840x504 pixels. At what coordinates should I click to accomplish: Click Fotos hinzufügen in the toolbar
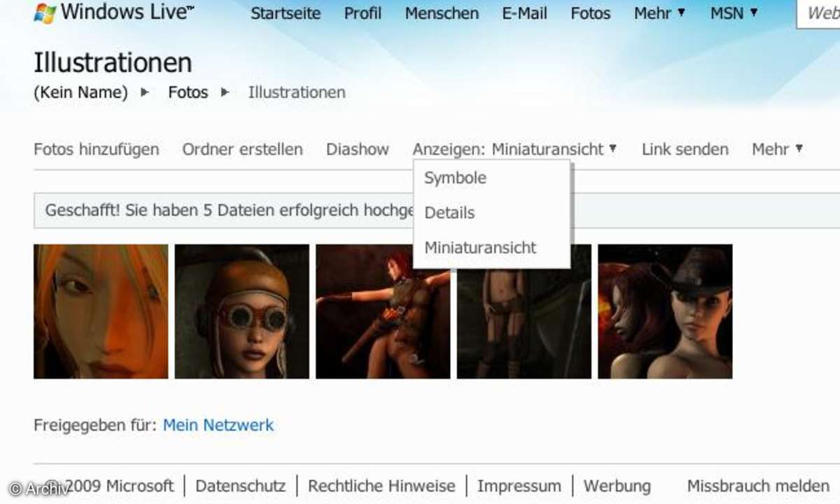(x=97, y=149)
